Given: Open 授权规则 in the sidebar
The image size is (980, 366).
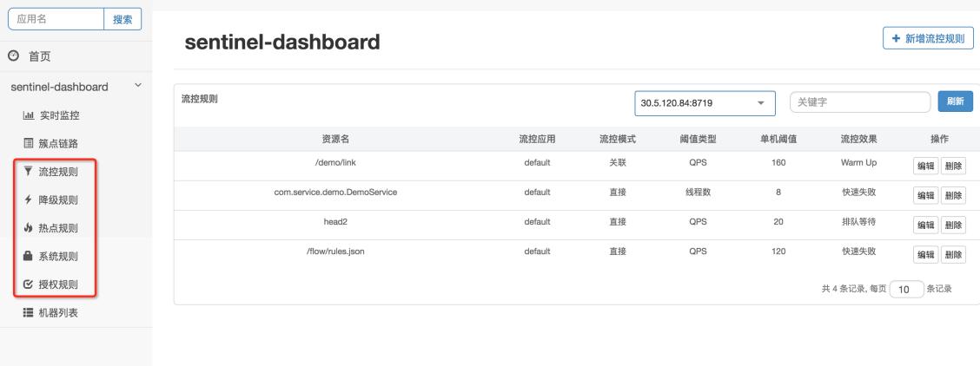Looking at the screenshot, I should coord(59,284).
